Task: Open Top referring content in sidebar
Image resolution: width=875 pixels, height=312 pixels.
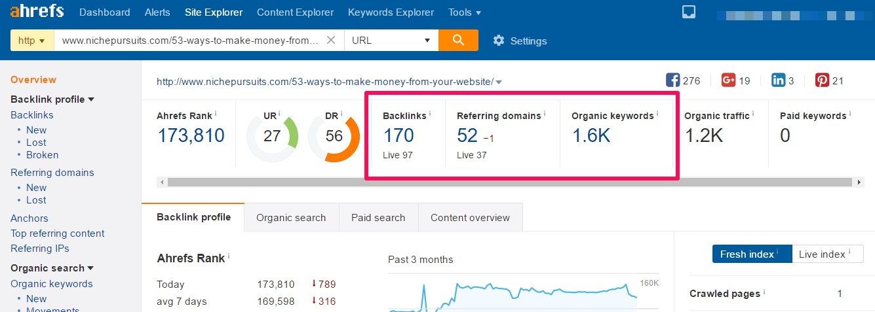Action: click(x=58, y=234)
